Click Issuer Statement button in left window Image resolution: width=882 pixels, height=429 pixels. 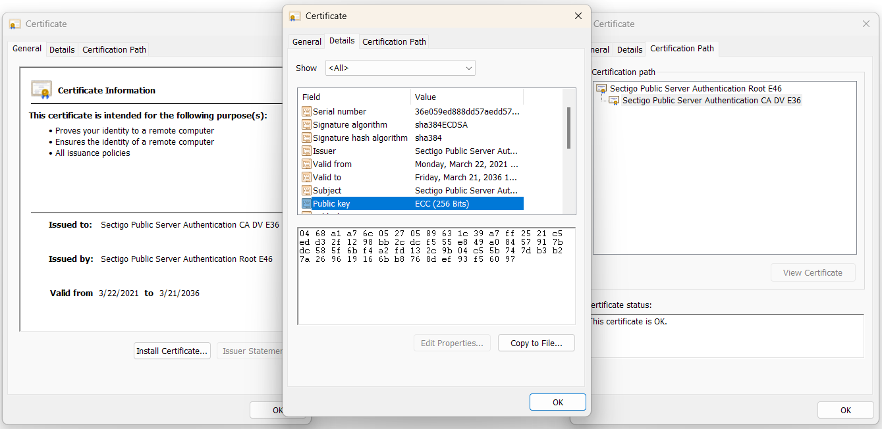tap(251, 351)
